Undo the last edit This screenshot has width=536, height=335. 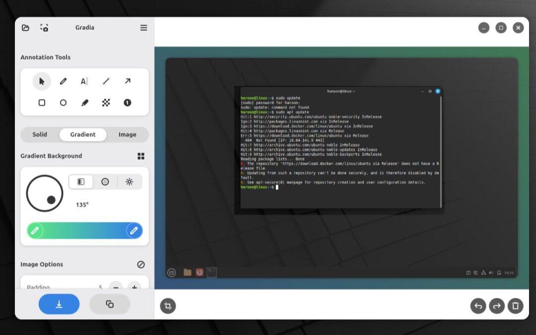[x=478, y=306]
